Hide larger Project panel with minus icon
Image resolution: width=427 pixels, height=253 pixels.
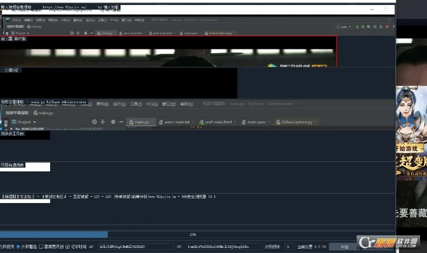click(121, 122)
